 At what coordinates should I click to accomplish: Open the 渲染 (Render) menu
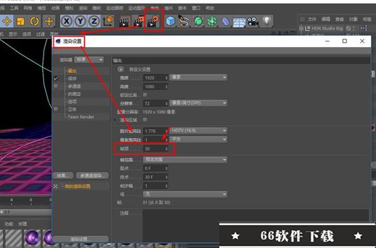(83, 8)
